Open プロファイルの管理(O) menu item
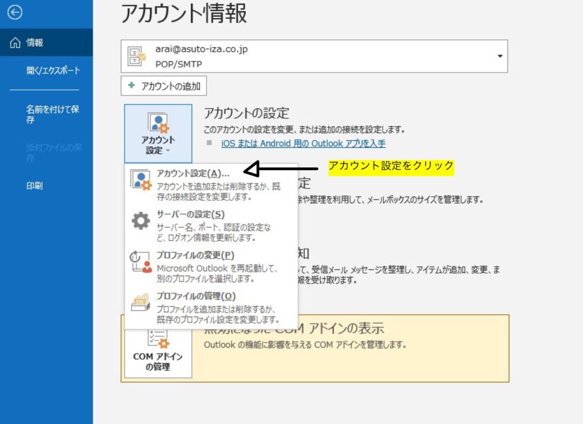The width and height of the screenshot is (583, 424). [195, 296]
